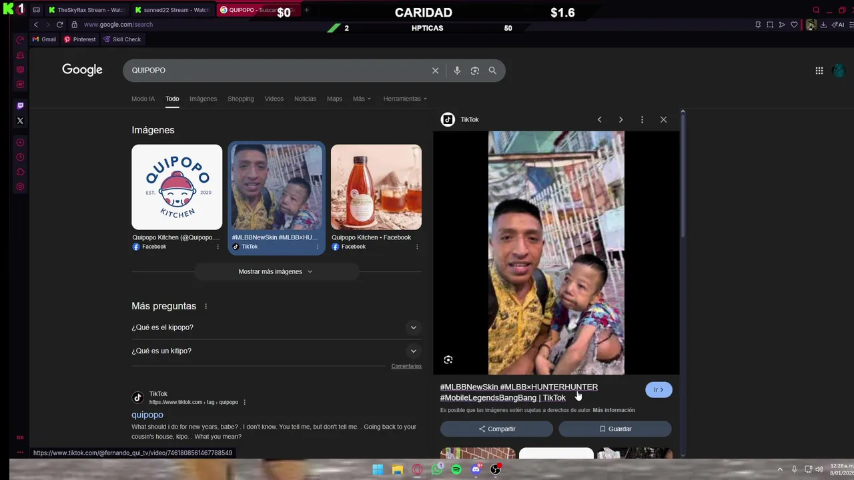Switch to Noticias search tab
Screen dimensions: 854x480
[305, 99]
